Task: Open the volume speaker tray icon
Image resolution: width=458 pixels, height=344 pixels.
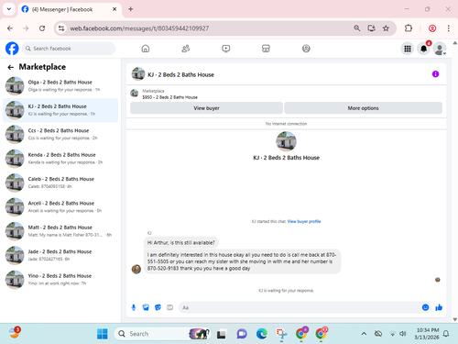Action: click(x=403, y=334)
